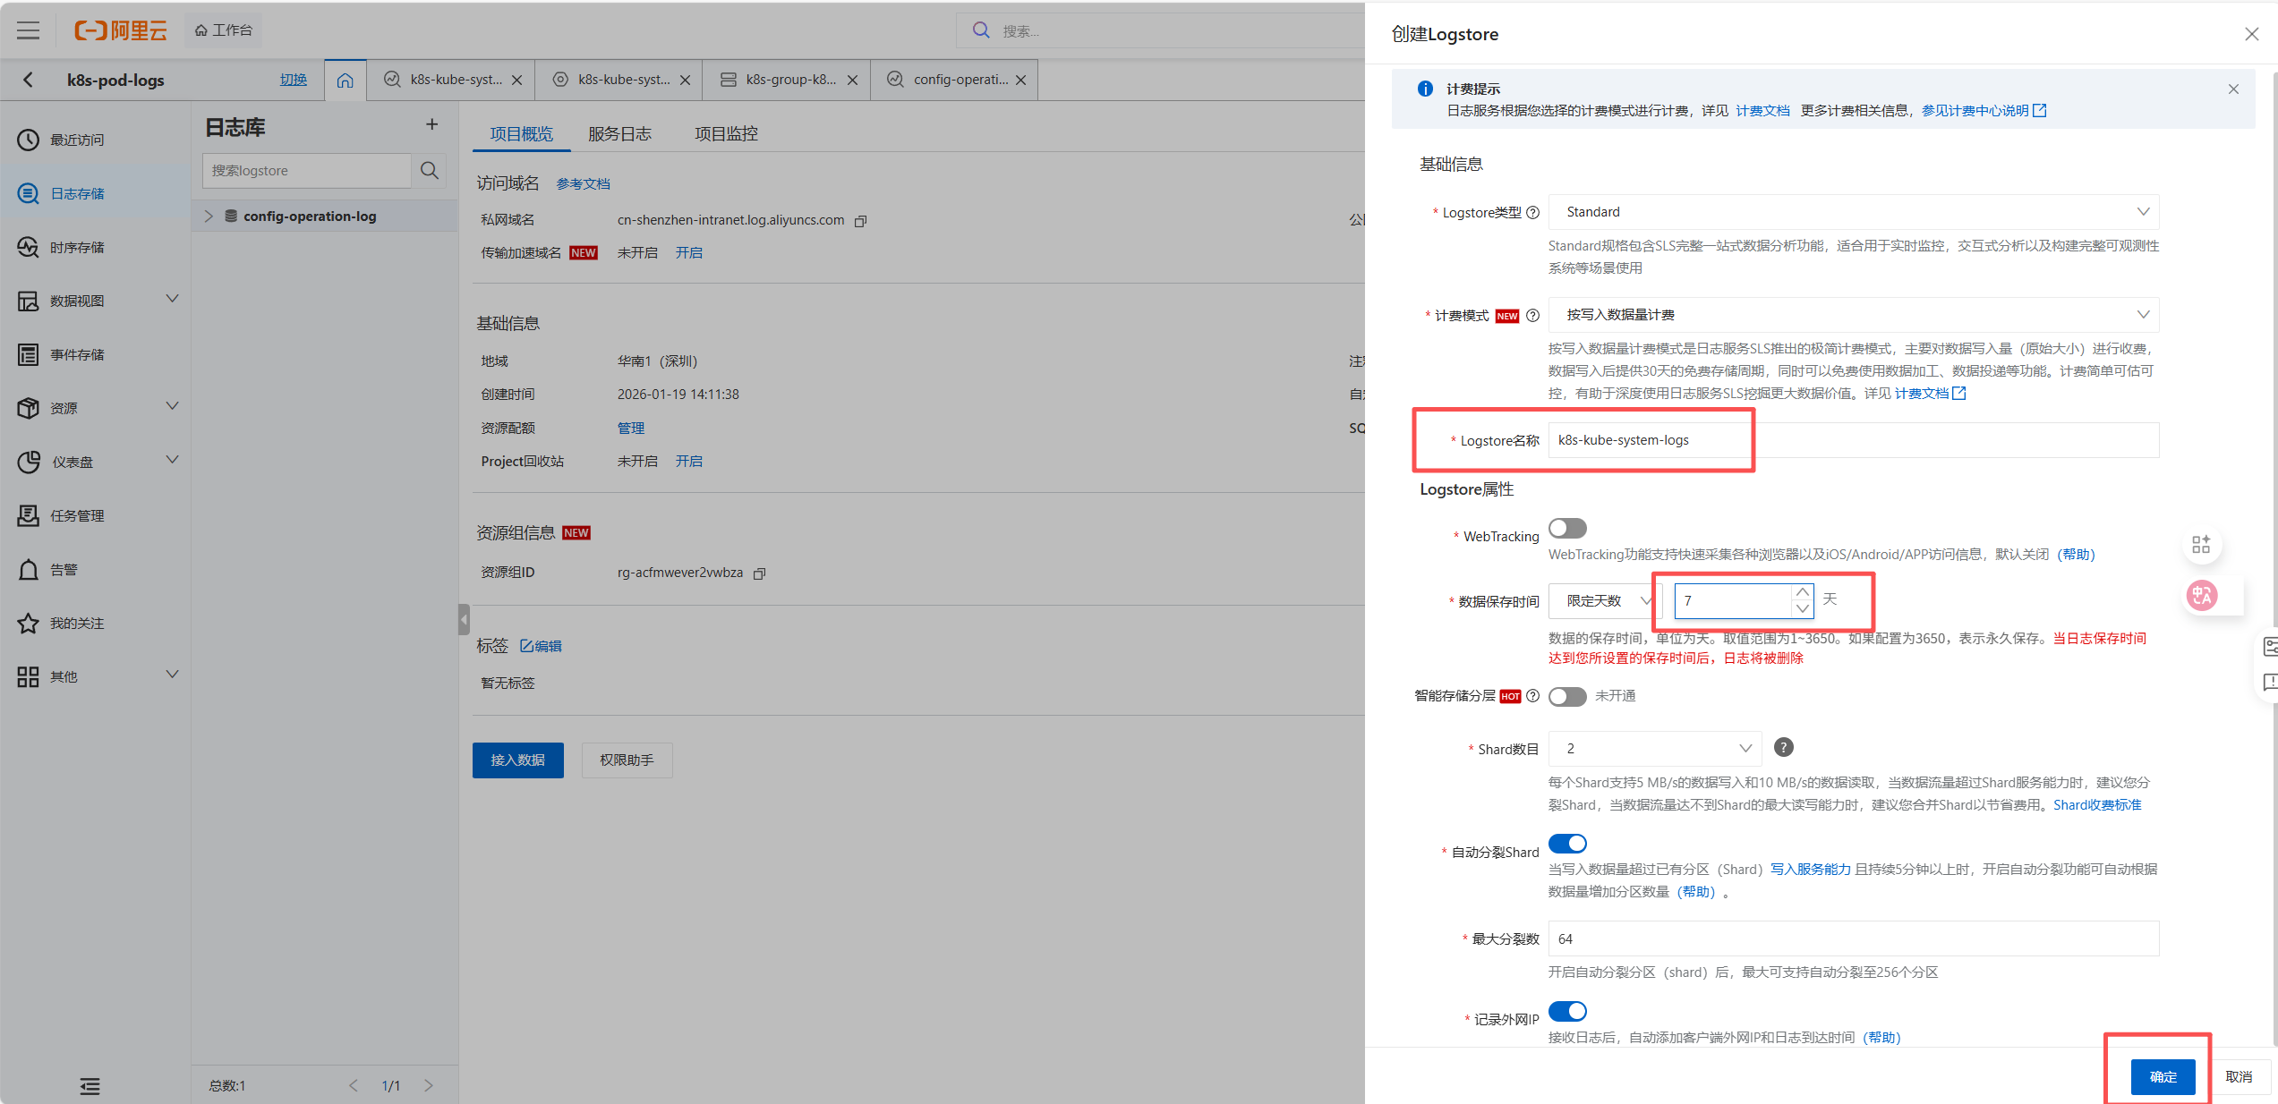2278x1104 pixels.
Task: Click the Shard count help icon
Action: coord(1783,748)
